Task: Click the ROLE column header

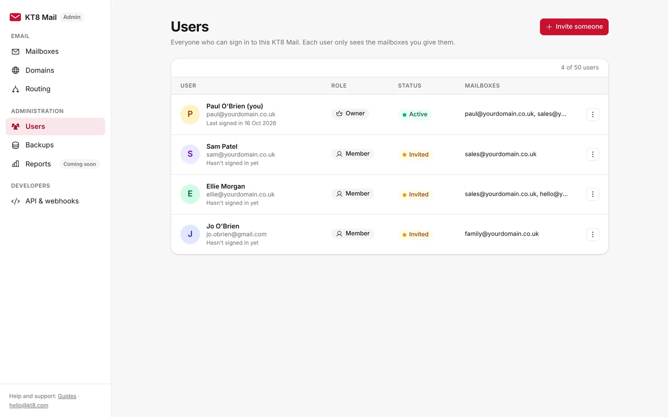Action: pos(339,85)
